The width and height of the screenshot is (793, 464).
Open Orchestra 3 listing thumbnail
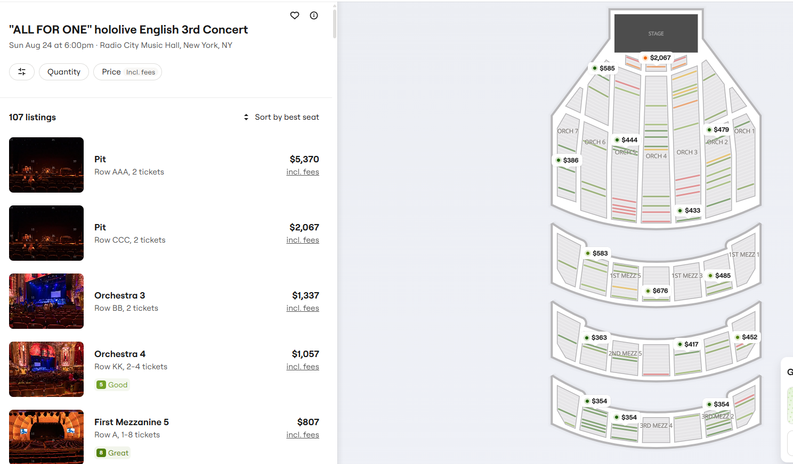coord(46,301)
